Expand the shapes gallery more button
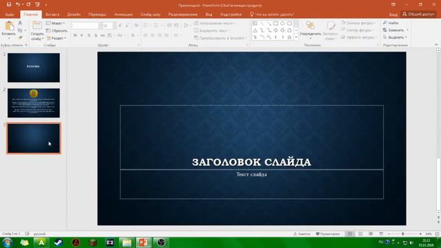This screenshot has width=441, height=248. coord(296,37)
